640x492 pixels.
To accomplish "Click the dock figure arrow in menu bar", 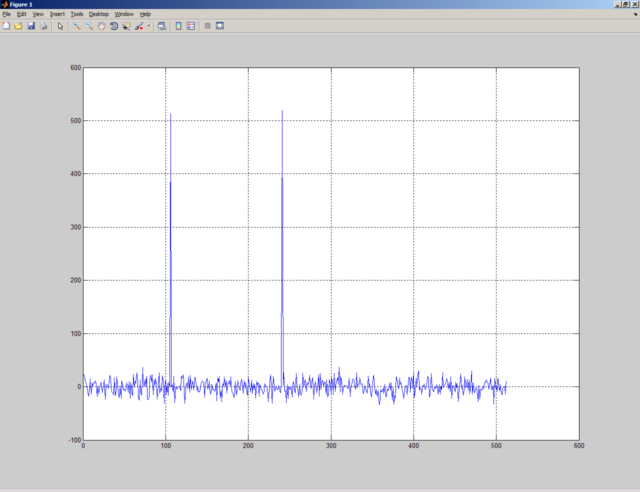I will tap(635, 14).
